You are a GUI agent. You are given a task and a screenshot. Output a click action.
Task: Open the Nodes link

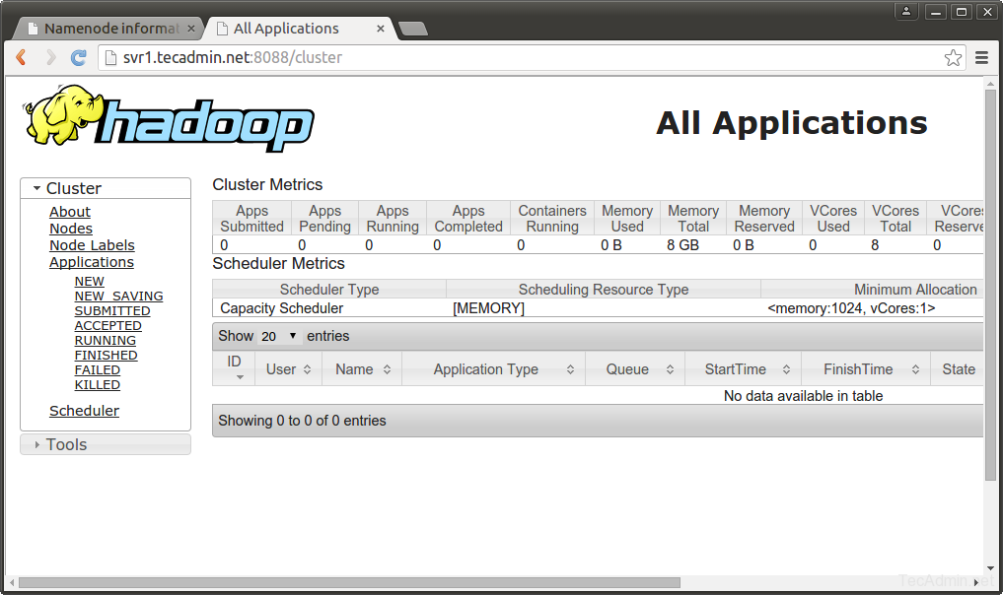click(71, 229)
